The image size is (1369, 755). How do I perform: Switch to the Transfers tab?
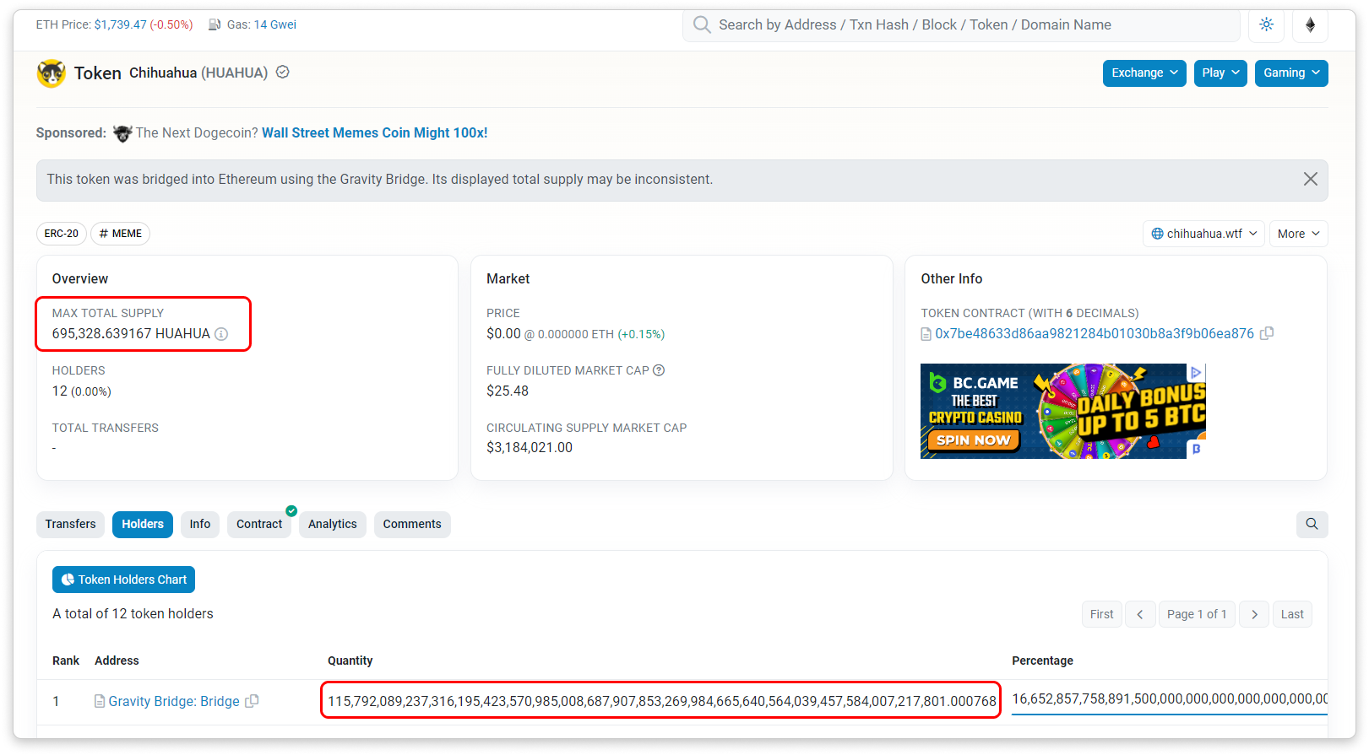[71, 524]
